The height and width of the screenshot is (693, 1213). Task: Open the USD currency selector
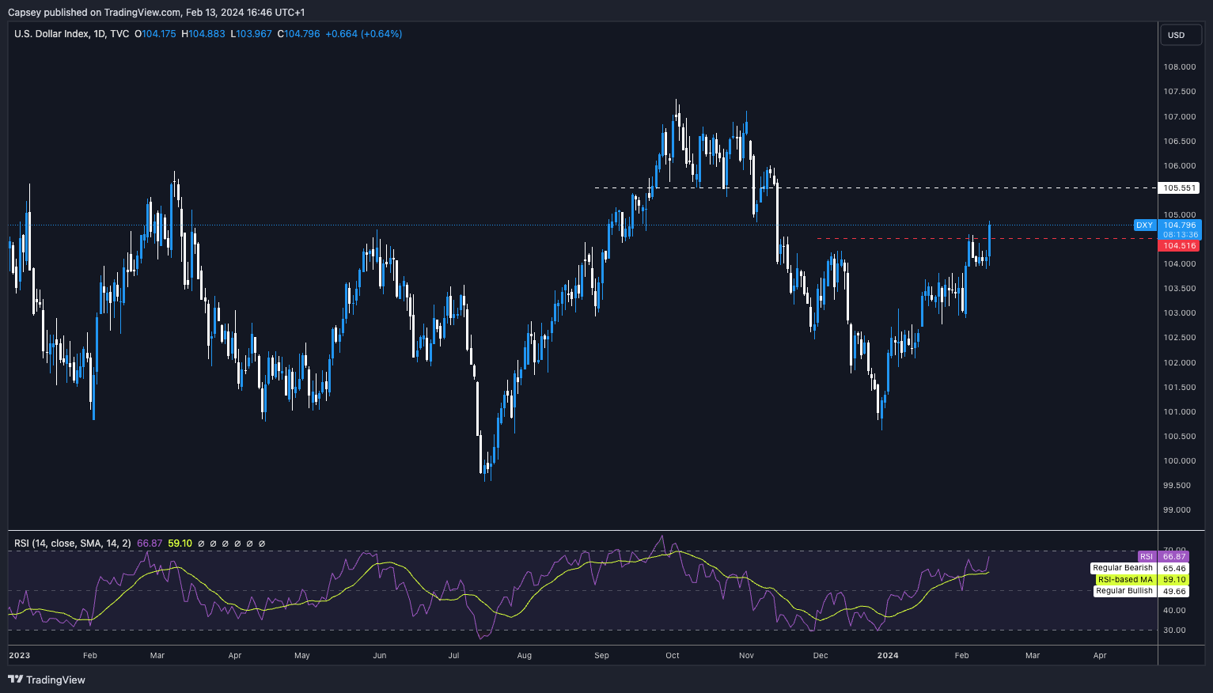click(1177, 35)
